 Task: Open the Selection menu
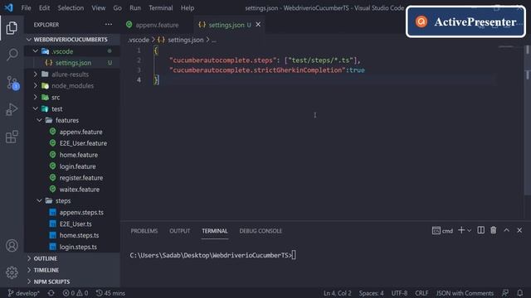click(x=71, y=7)
